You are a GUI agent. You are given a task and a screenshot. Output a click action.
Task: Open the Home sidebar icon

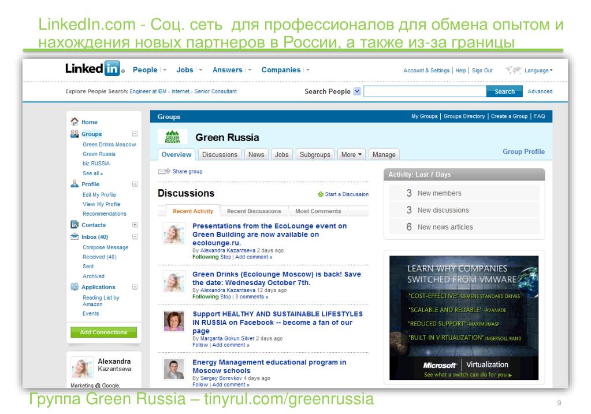pyautogui.click(x=75, y=121)
